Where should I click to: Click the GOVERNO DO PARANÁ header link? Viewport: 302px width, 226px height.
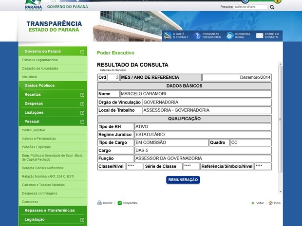click(68, 7)
